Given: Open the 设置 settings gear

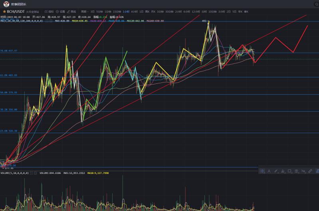Looking at the screenshot, I should click(x=60, y=12).
